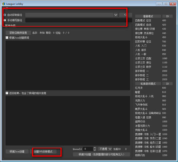
Task: Increase the QueueId with the up arrow
Action: pyautogui.click(x=95, y=148)
